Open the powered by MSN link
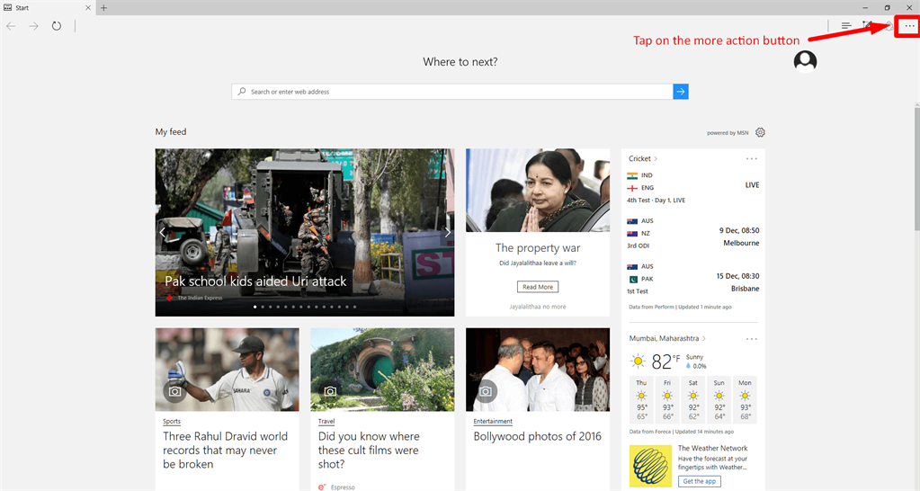Image resolution: width=920 pixels, height=491 pixels. (728, 133)
